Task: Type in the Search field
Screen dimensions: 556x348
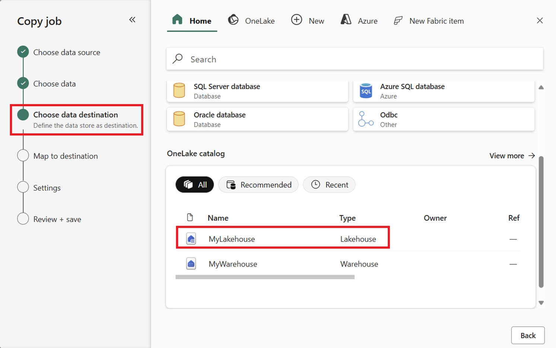Action: coord(355,59)
